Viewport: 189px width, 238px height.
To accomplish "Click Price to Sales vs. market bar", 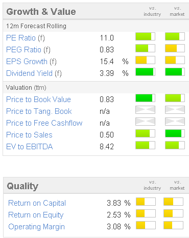I will point(175,133).
